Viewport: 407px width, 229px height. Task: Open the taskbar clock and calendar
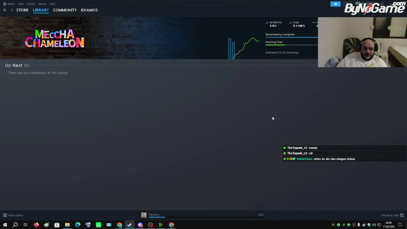(x=389, y=225)
